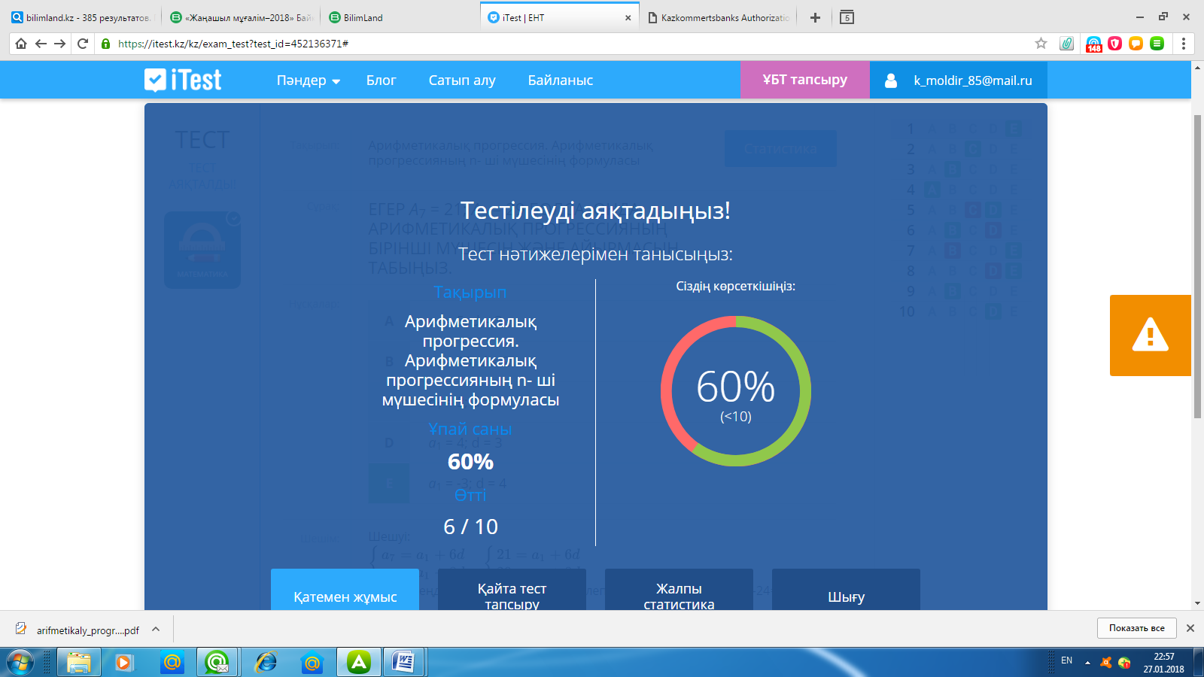The width and height of the screenshot is (1204, 677).
Task: Close the iTest | ЕНТ tab
Action: pos(628,18)
